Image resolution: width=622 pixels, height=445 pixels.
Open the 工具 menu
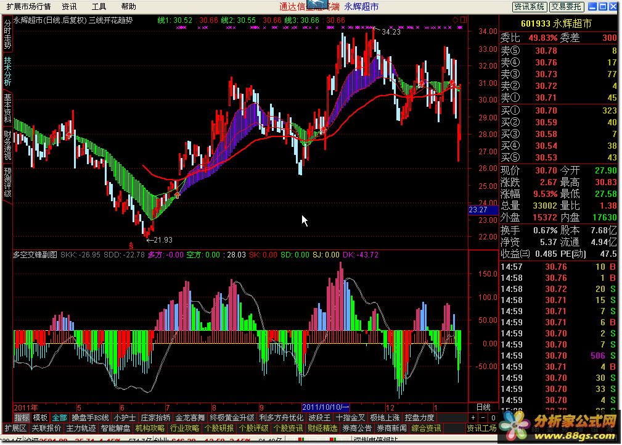(x=99, y=6)
